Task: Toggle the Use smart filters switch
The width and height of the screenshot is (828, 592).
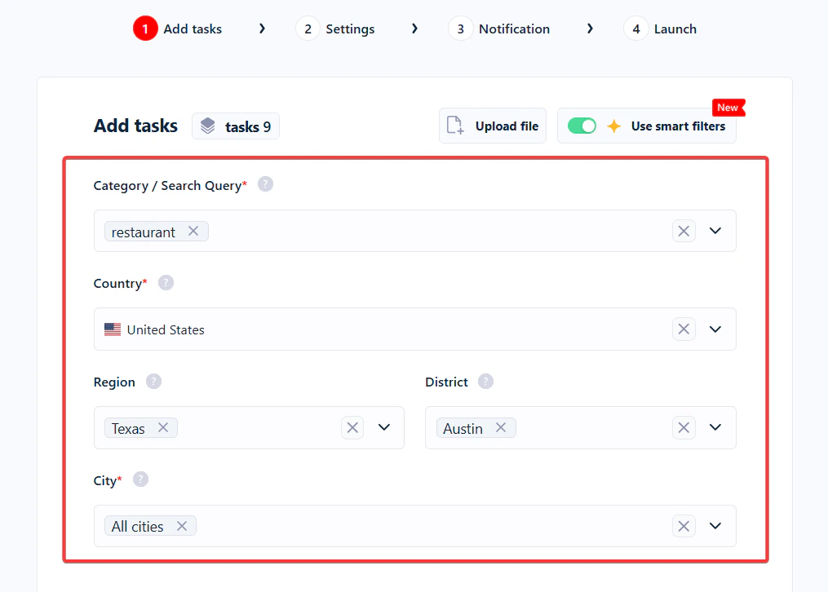Action: [582, 126]
